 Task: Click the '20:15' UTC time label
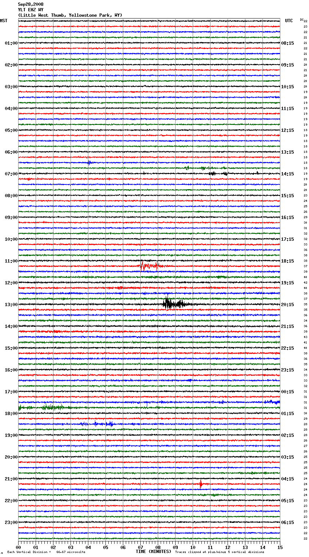click(288, 305)
